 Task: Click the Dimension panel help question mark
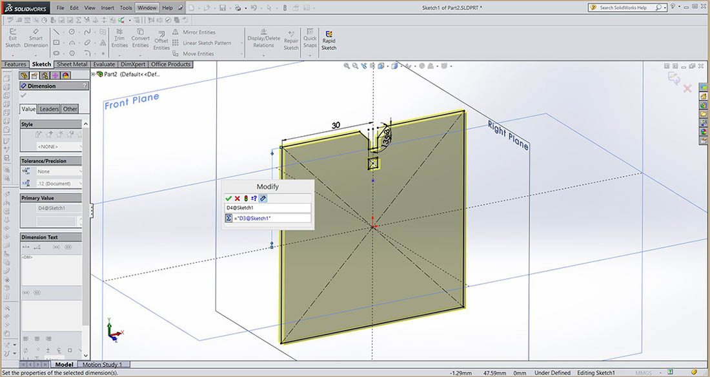[x=85, y=86]
